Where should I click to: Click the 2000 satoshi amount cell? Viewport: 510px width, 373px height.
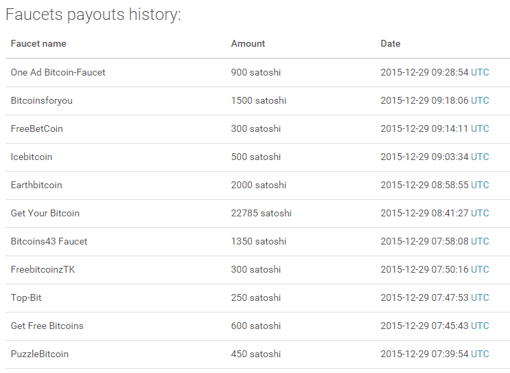(x=259, y=185)
